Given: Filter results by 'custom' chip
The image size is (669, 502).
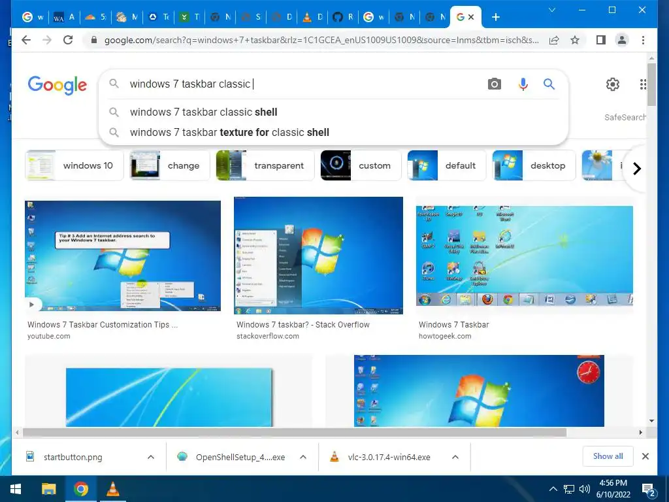Looking at the screenshot, I should tap(361, 165).
